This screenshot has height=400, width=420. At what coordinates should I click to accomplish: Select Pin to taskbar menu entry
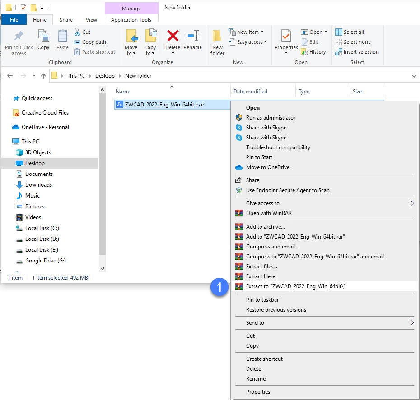pos(325,300)
